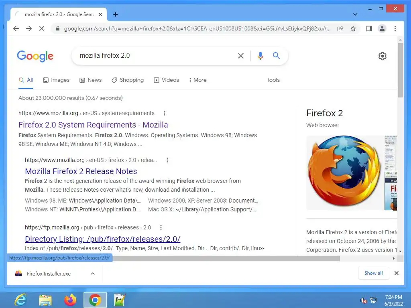This screenshot has width=411, height=308.
Task: Click the vertical page scrollbar thumb
Action: (x=400, y=70)
